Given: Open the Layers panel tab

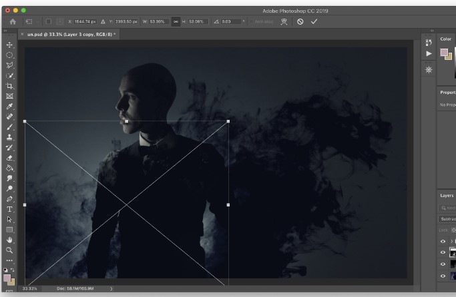Looking at the screenshot, I should (447, 196).
